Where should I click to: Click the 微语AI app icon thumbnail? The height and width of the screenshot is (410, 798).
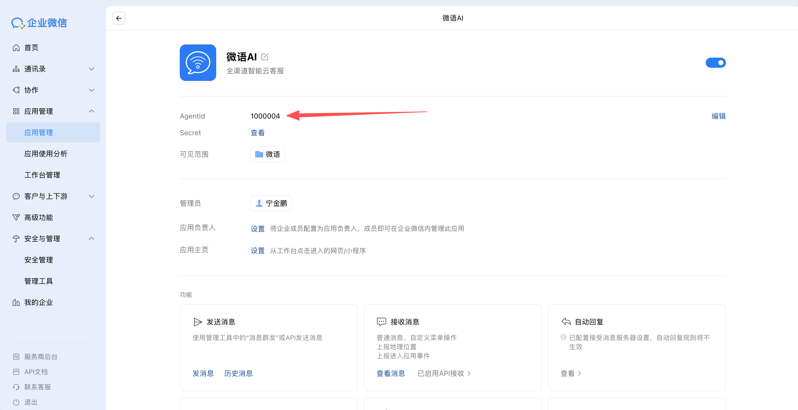click(198, 62)
